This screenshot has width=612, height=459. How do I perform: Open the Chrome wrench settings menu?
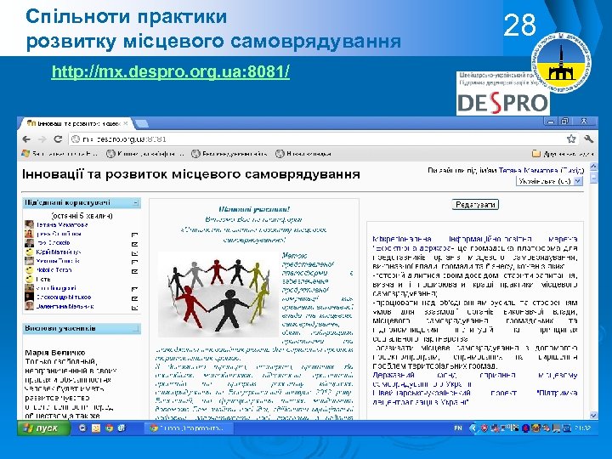[x=588, y=139]
